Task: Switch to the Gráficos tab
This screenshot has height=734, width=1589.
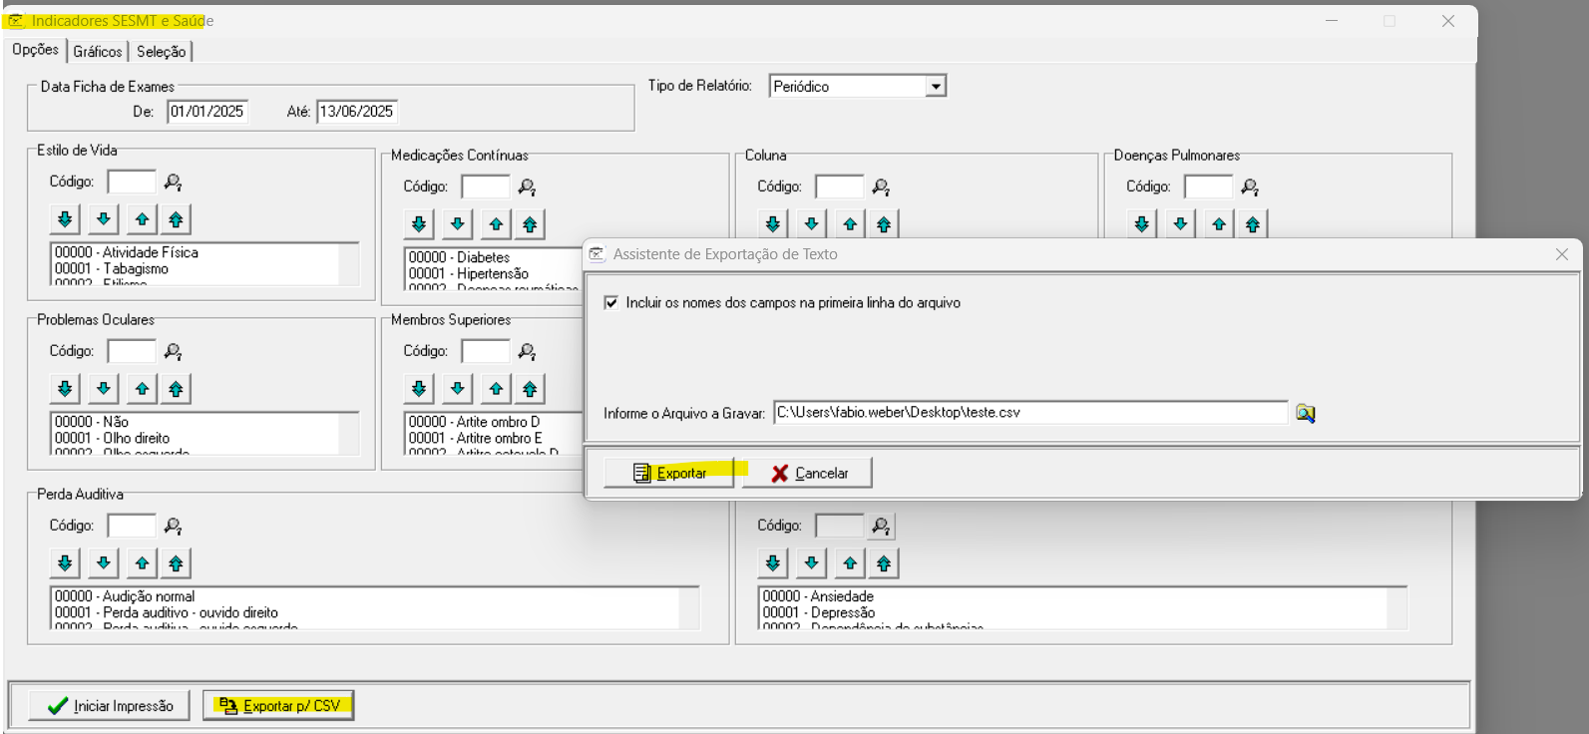Action: point(98,52)
